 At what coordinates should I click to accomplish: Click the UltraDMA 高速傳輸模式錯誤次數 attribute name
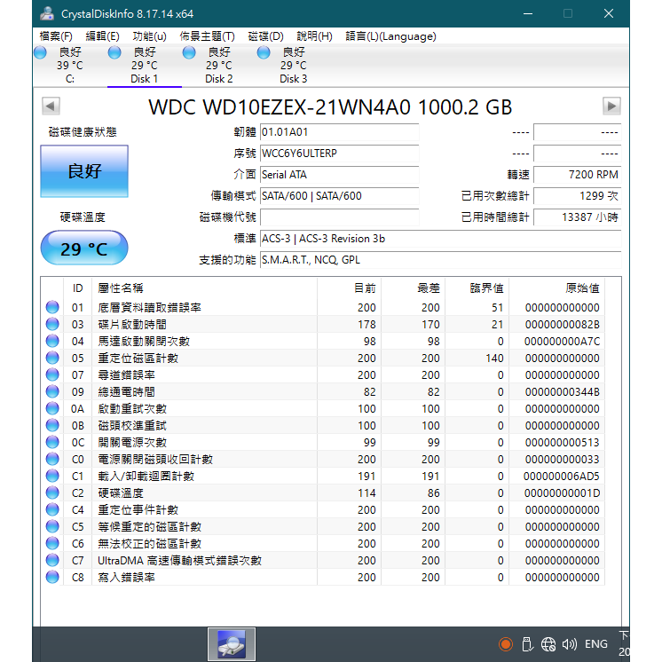180,561
